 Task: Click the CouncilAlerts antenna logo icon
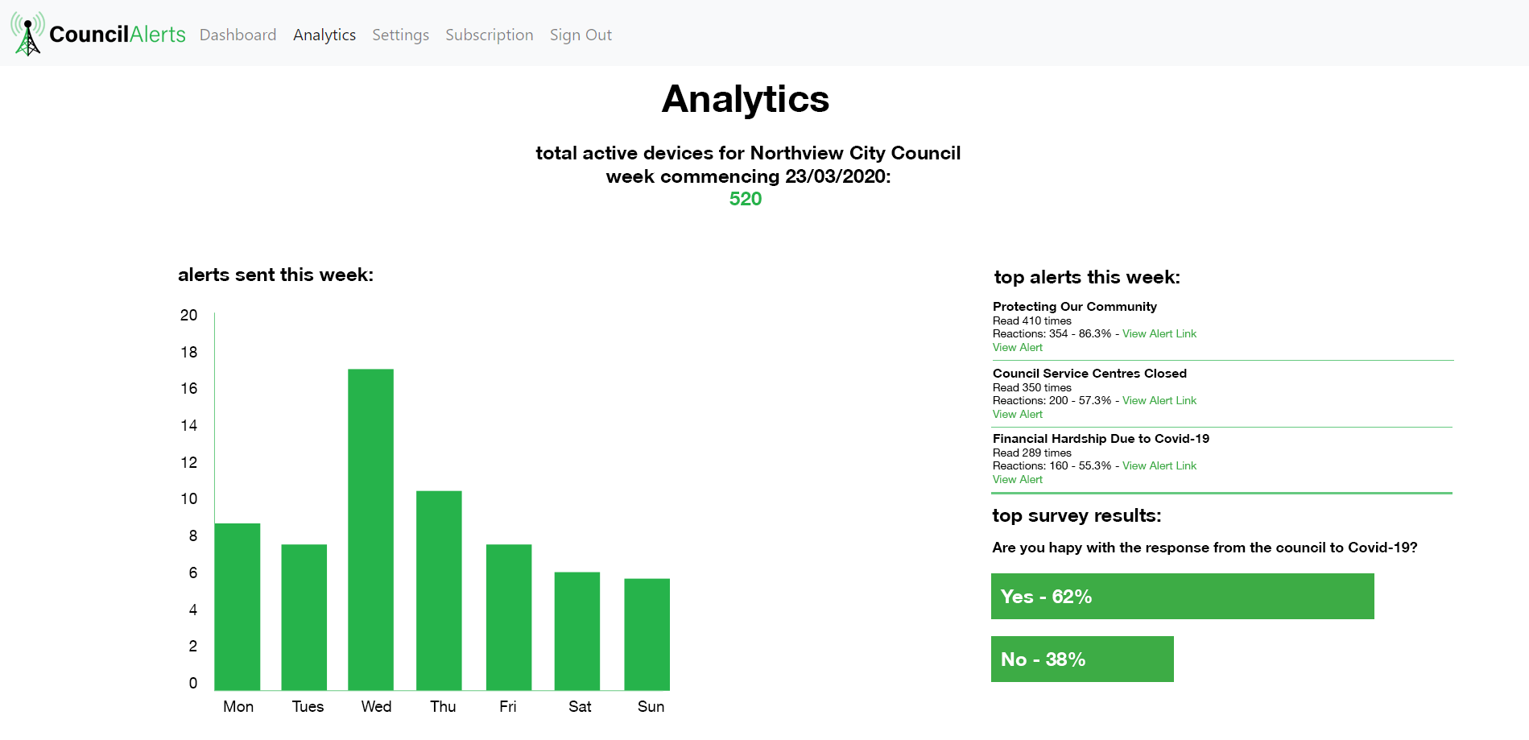[27, 34]
